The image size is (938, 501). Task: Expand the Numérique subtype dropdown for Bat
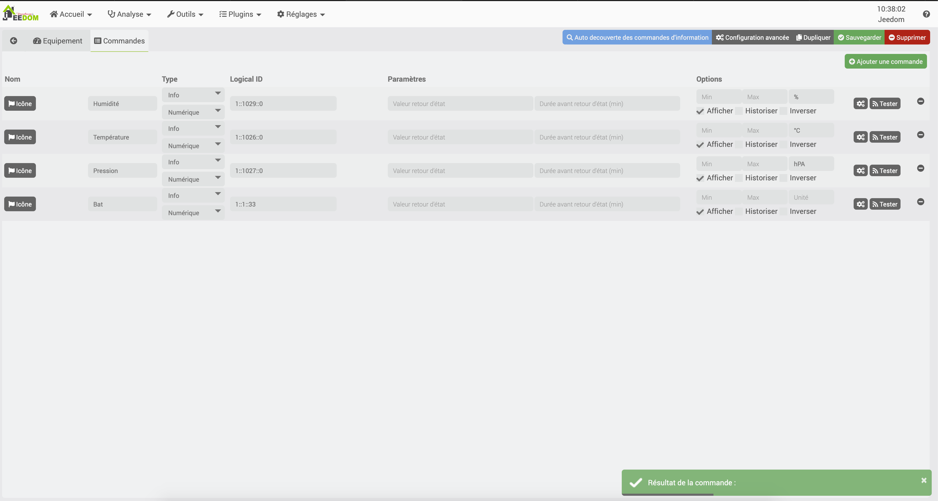193,213
